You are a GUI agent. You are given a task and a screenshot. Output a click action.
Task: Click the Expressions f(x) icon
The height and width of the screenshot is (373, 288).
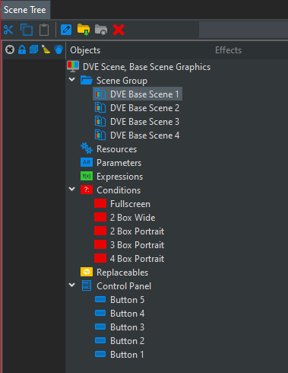pyautogui.click(x=87, y=176)
